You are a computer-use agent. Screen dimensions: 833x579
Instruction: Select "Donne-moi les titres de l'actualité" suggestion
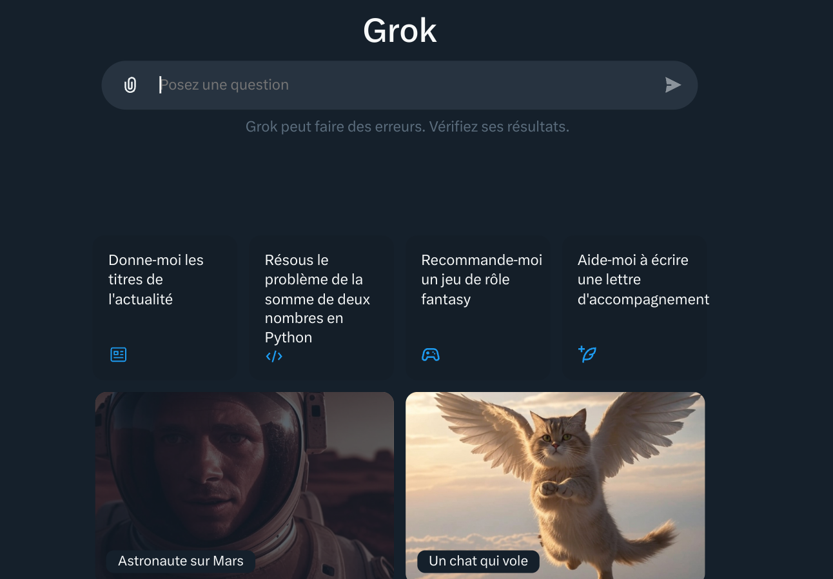click(165, 307)
